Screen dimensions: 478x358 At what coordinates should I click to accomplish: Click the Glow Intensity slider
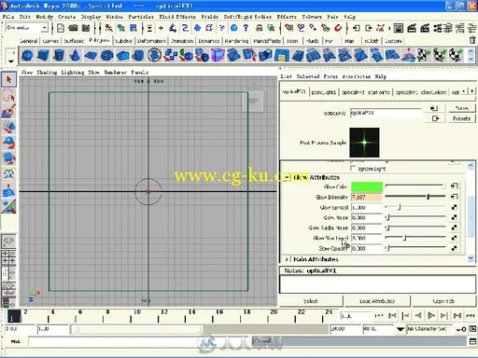pyautogui.click(x=415, y=197)
